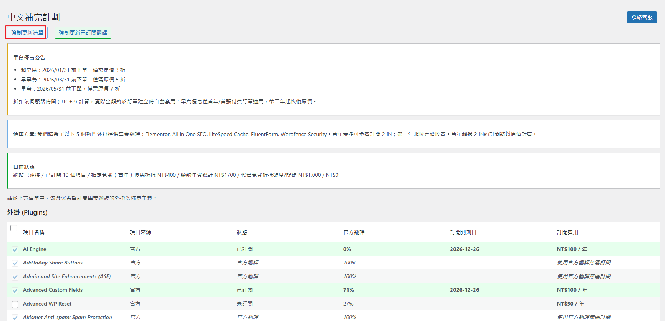Toggle Admin and Site Enhancements (ASE) checkbox

(15, 277)
